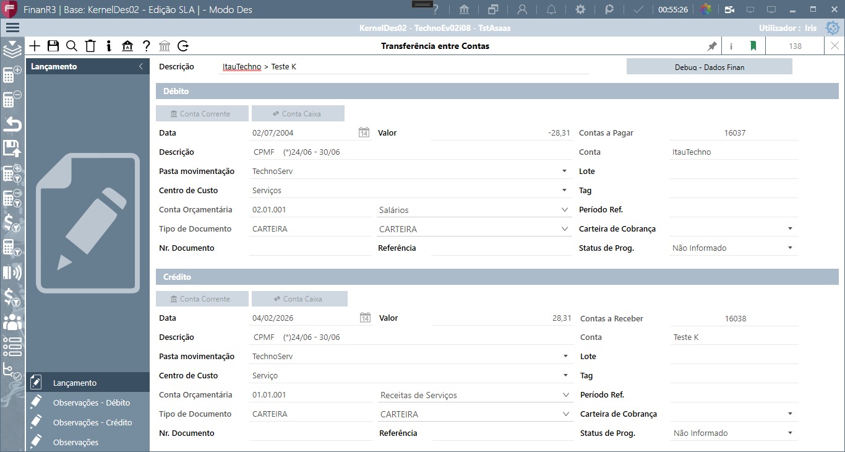Open Crédito Tipo de Documento CARTEIRA dropdown
Screen dimensions: 845x452
(x=566, y=414)
